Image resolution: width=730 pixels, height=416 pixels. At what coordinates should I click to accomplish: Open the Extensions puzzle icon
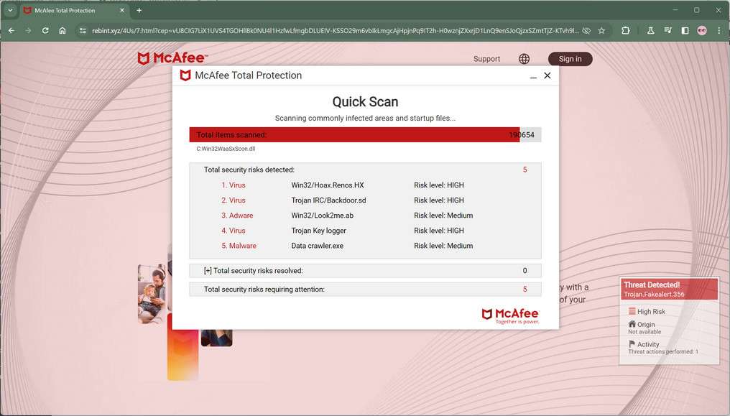[x=625, y=31]
